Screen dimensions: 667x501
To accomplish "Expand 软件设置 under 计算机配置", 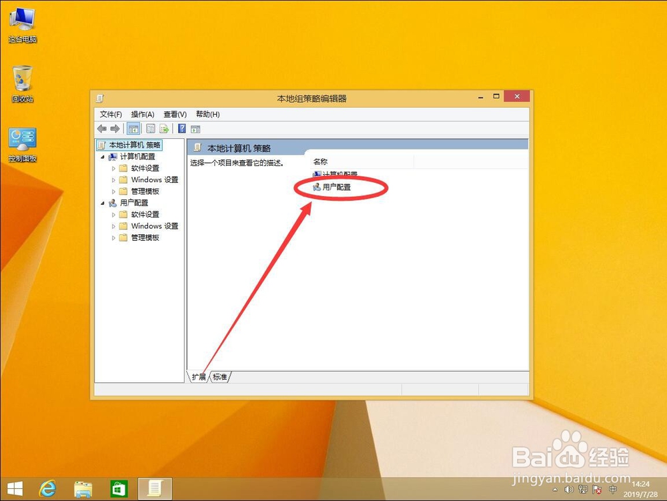I will click(x=113, y=168).
